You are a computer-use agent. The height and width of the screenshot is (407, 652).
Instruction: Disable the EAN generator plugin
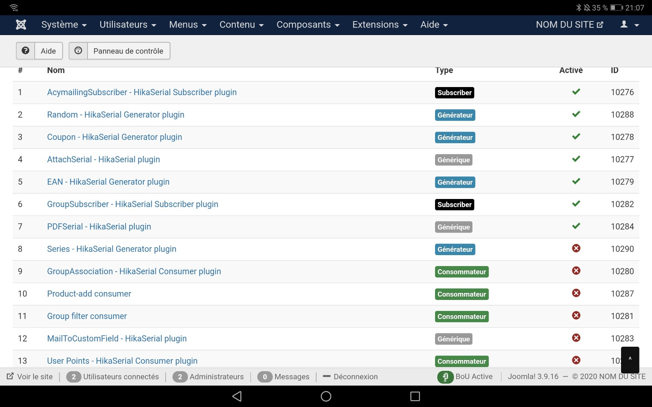(576, 181)
